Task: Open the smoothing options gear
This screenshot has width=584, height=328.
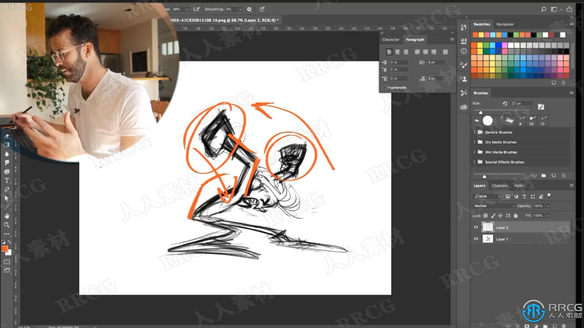Action: [x=249, y=9]
